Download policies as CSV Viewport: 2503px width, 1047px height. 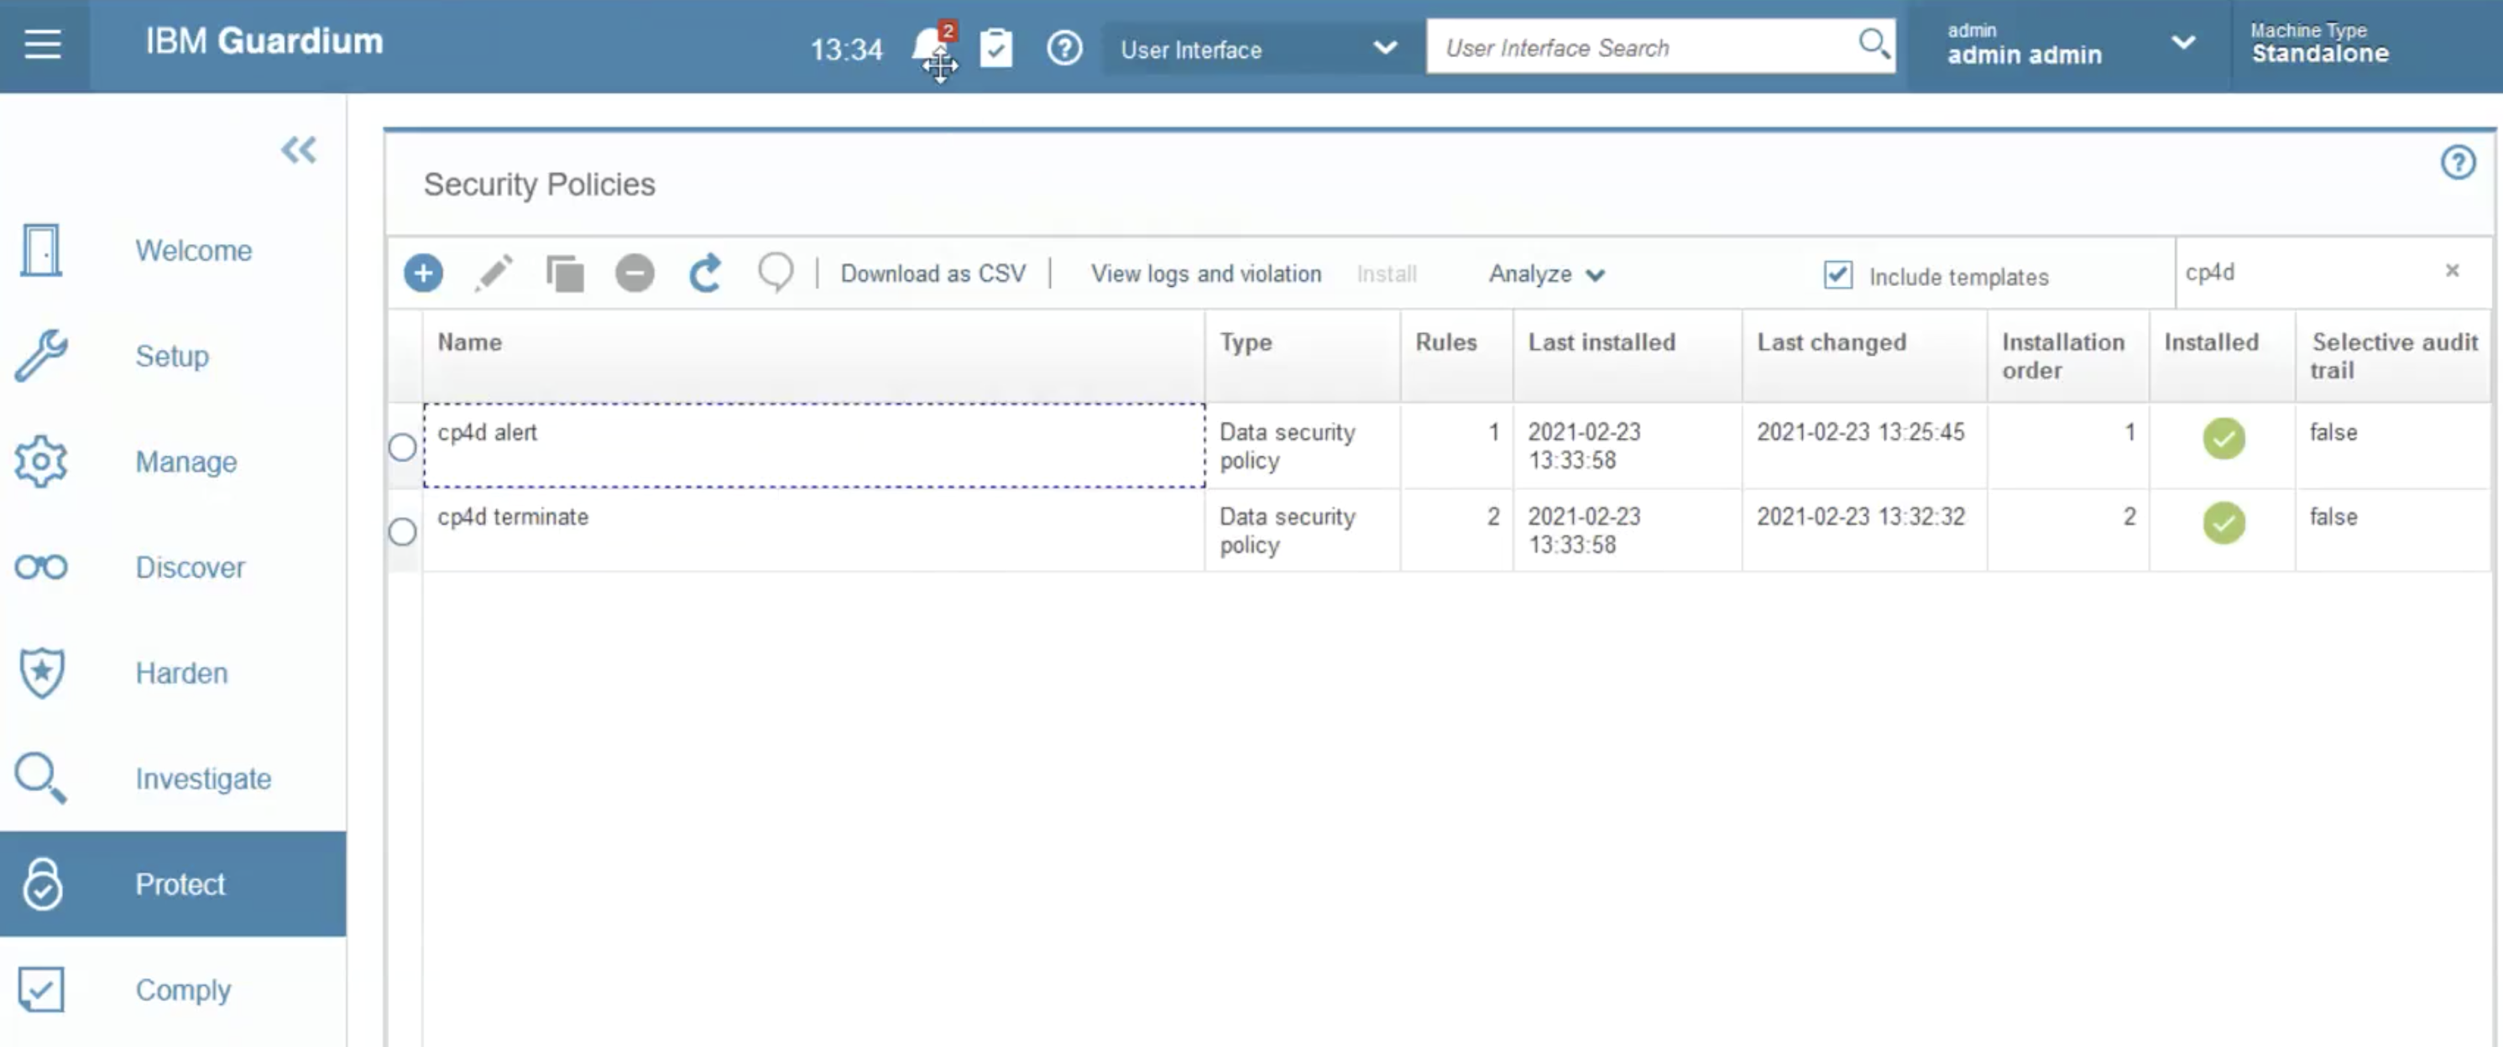click(933, 273)
